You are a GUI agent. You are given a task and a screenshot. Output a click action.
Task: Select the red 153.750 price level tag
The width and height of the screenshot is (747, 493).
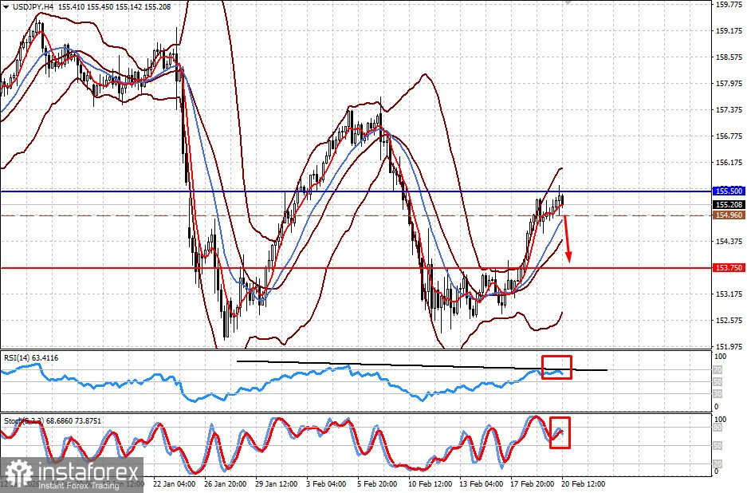pyautogui.click(x=729, y=268)
